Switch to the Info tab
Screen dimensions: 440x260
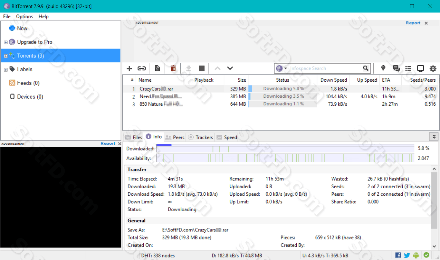point(154,137)
